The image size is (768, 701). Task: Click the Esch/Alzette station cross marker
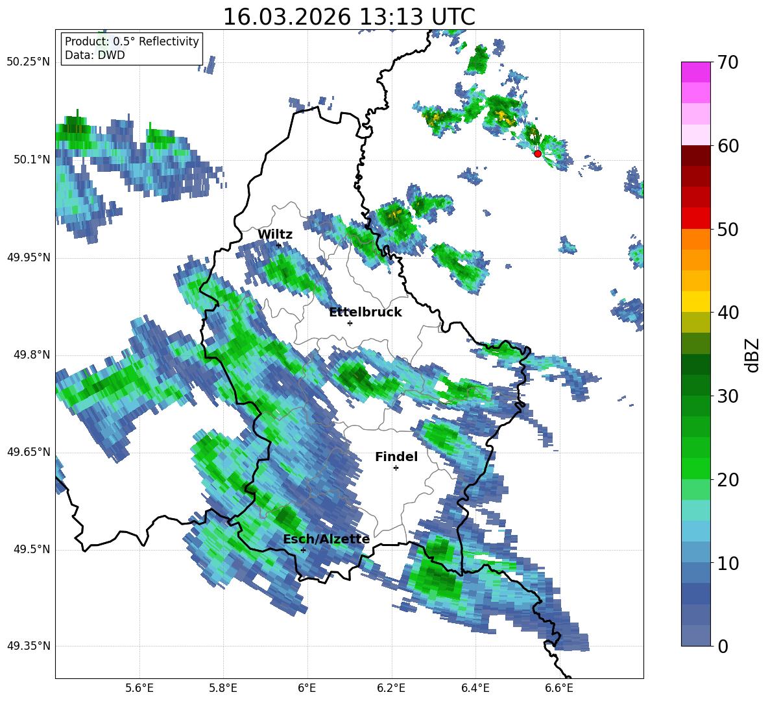tap(303, 550)
